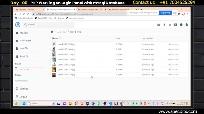Open the browser three-dot menu
The image size is (204, 114).
coord(188,14)
